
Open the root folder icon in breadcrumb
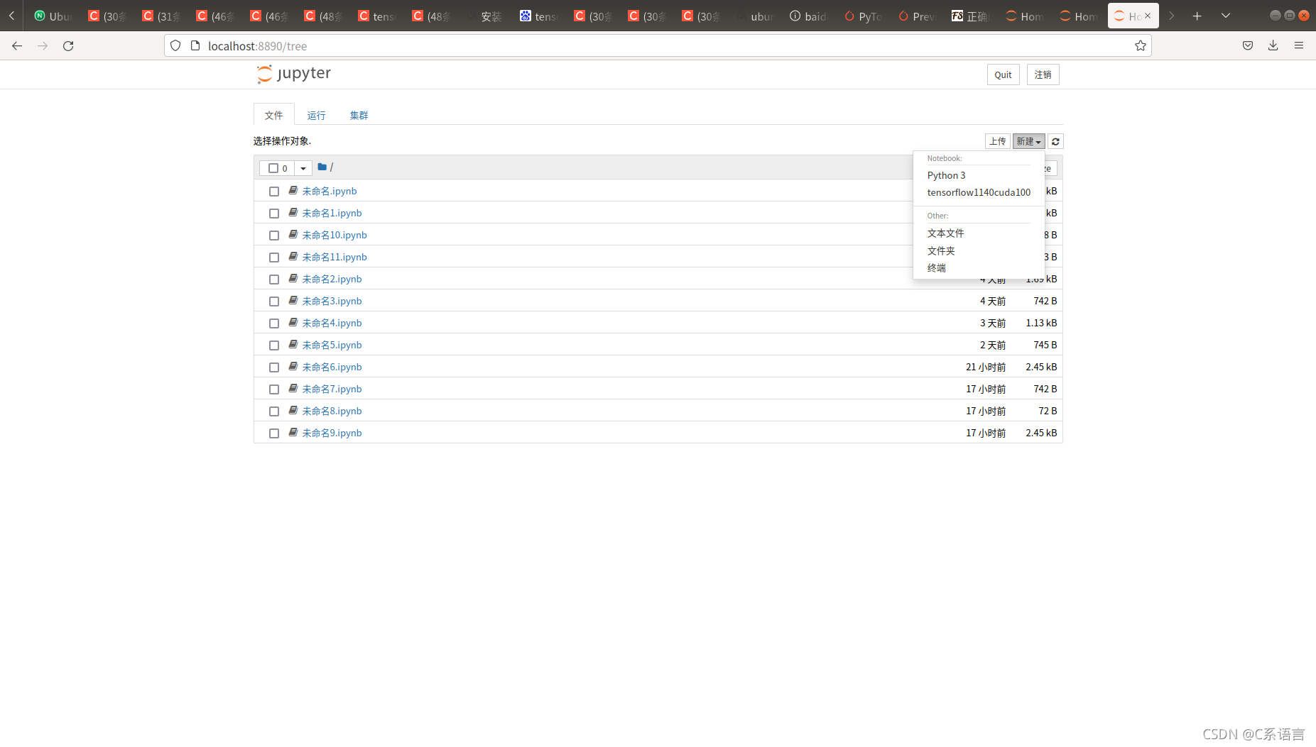point(322,167)
